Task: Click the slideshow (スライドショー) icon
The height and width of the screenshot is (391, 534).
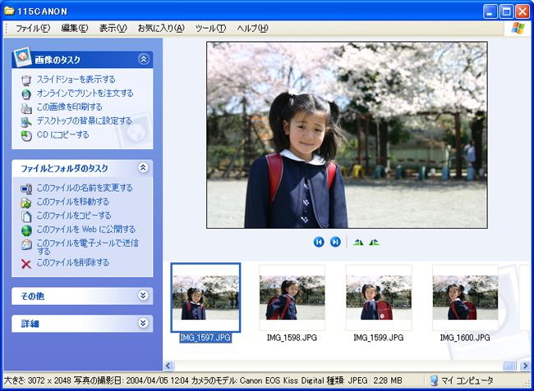Action: (26, 80)
